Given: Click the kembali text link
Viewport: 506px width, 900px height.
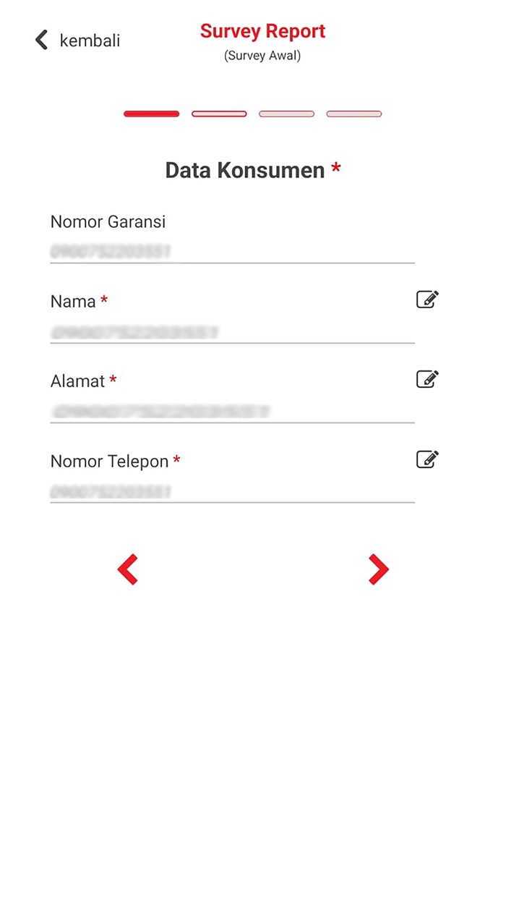Looking at the screenshot, I should [x=90, y=41].
